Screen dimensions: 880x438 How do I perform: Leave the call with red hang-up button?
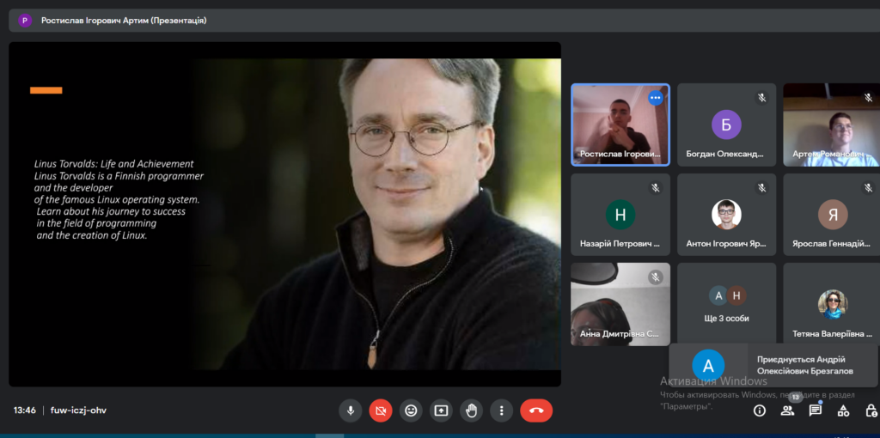[x=536, y=411]
